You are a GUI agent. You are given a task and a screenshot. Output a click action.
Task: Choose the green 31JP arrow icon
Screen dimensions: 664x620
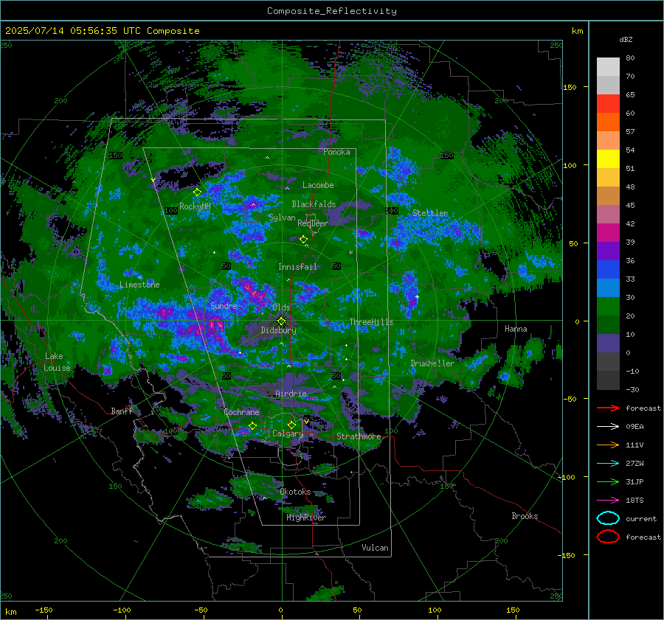pos(608,481)
